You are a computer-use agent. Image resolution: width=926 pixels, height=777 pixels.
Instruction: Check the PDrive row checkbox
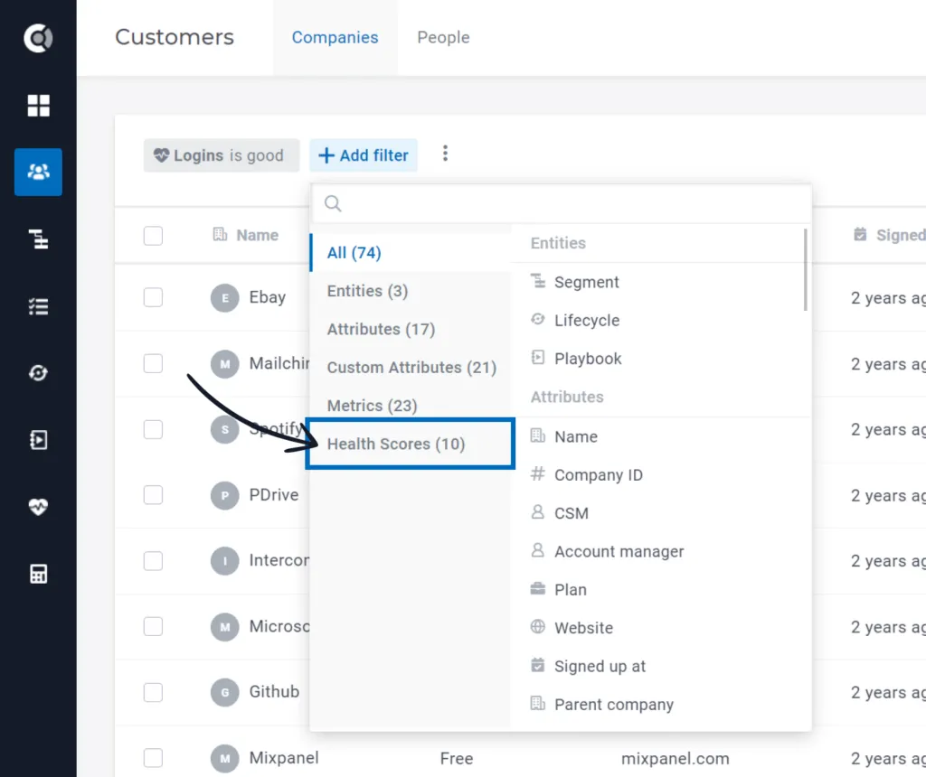tap(153, 495)
